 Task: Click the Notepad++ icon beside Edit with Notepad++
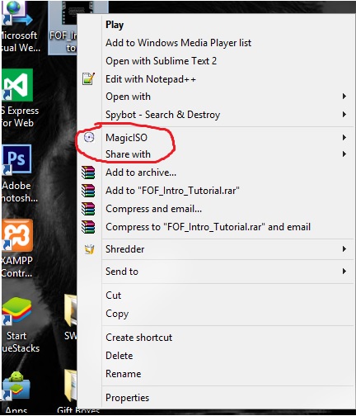88,79
